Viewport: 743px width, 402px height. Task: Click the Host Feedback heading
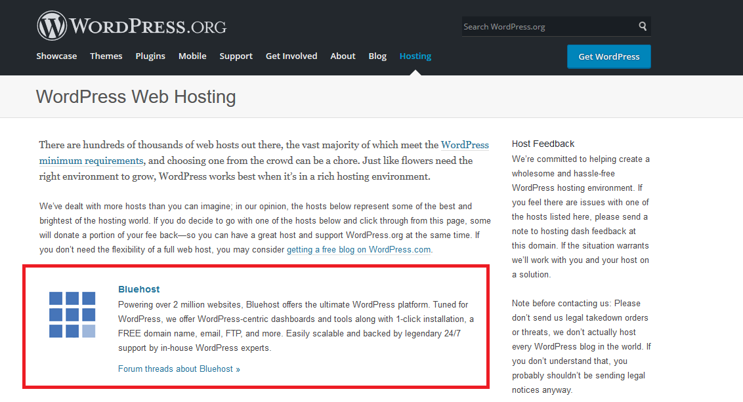point(543,144)
